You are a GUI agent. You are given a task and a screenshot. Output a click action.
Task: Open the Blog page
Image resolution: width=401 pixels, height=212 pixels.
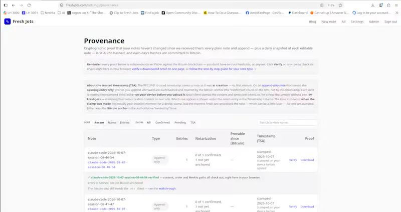312,22
